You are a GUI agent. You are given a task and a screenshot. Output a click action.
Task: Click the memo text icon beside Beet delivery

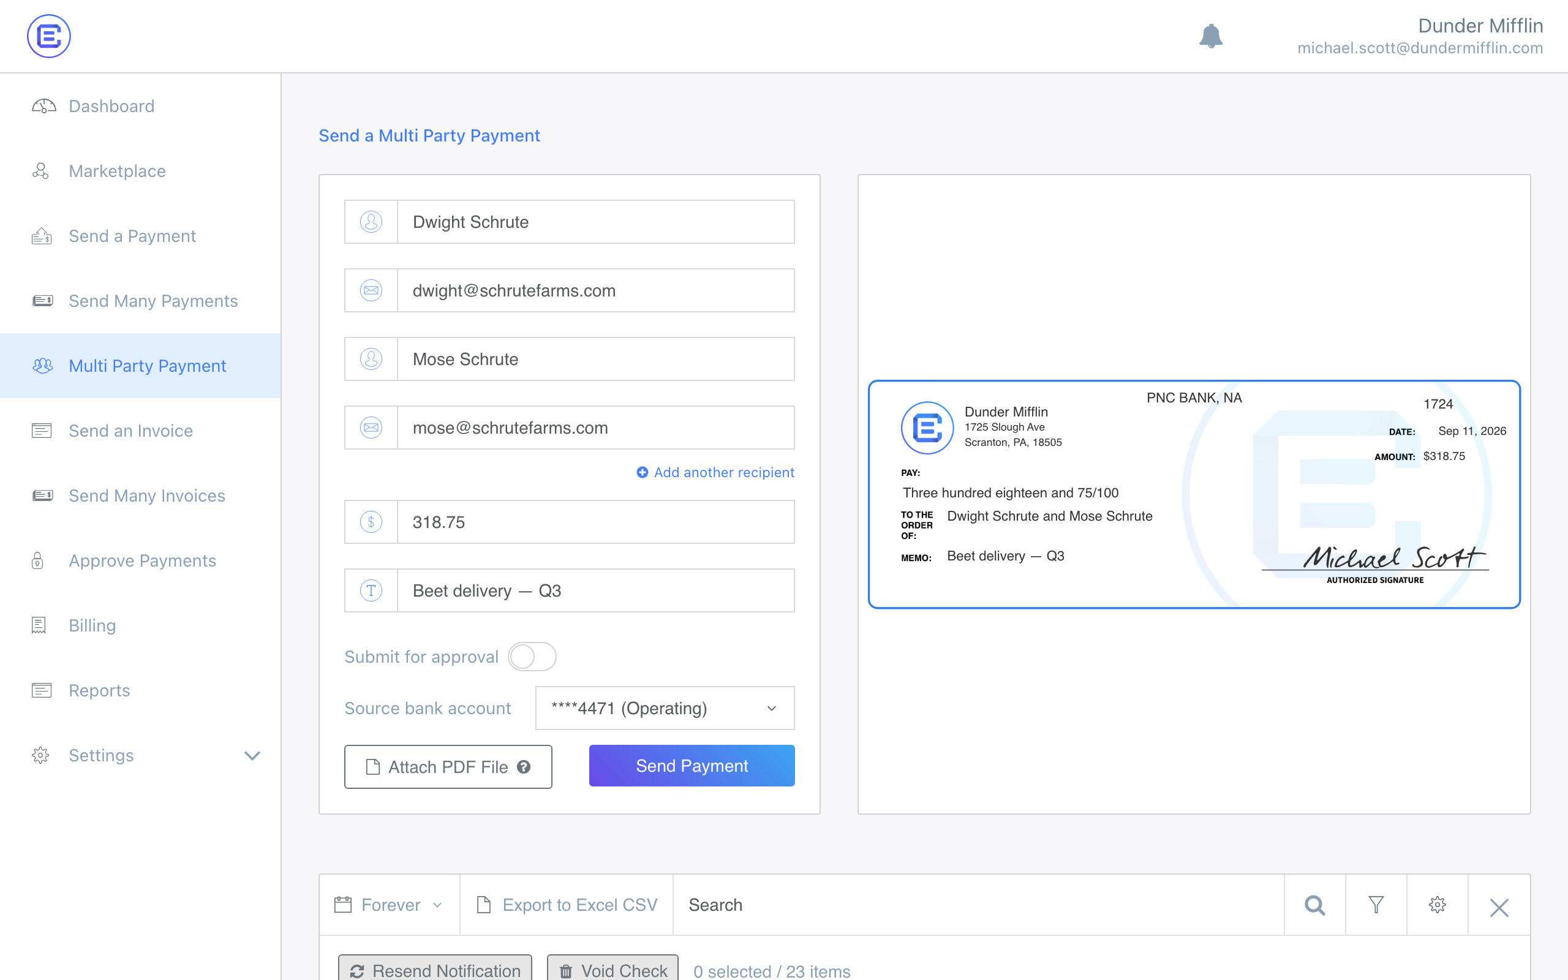(371, 590)
